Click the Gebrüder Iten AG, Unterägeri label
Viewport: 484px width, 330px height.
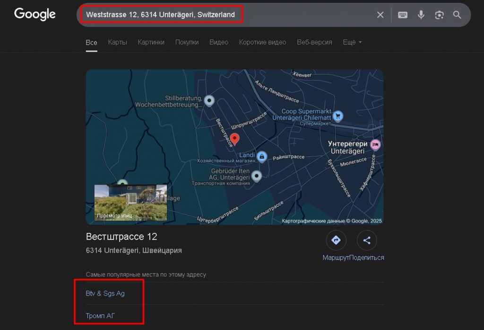pos(229,174)
